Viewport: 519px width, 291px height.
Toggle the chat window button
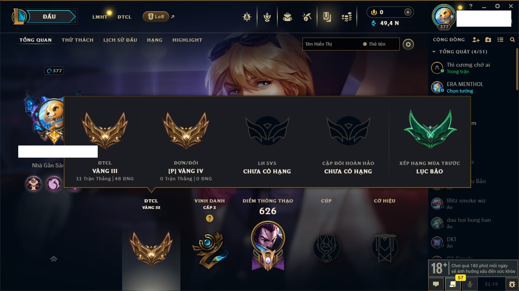coord(436,284)
